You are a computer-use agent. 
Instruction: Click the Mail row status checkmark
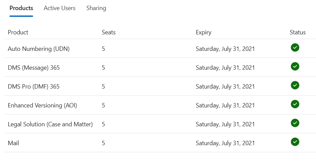pyautogui.click(x=295, y=142)
